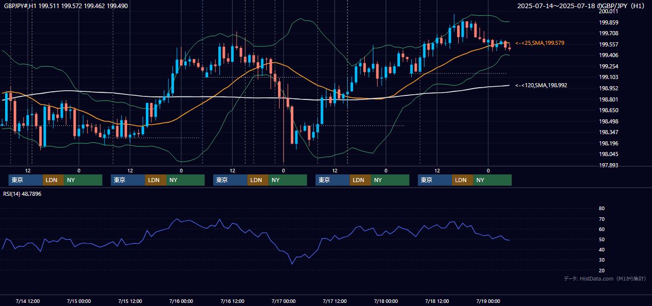Viewport: 652px width, 306px height.
Task: Select the NY session box for 7/16
Action: tap(288, 180)
